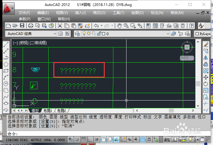Viewport: 213px width, 145px height.
Task: Open the Redo history dropdown arrow
Action: 112,26
